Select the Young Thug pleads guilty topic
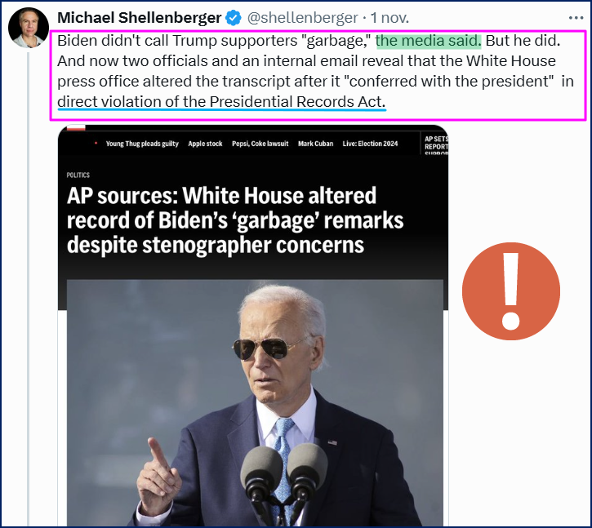 [142, 144]
